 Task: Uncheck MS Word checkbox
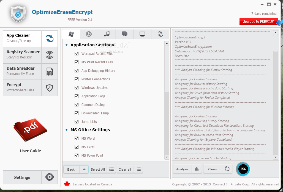(x=77, y=139)
